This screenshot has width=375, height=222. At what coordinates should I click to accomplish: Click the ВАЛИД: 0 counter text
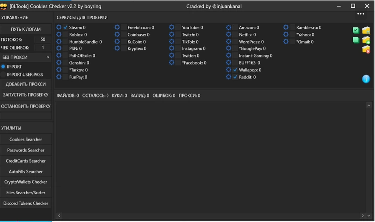pos(140,96)
